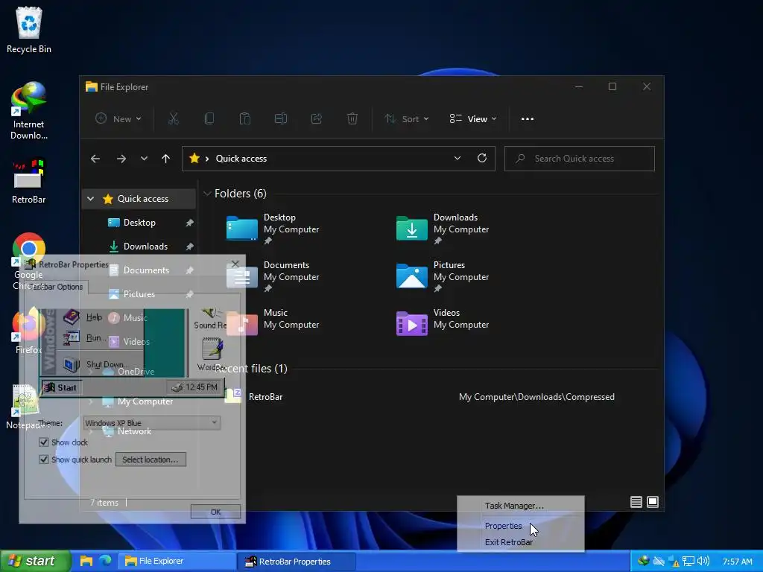Close the RetroBar Properties dialog

click(235, 264)
